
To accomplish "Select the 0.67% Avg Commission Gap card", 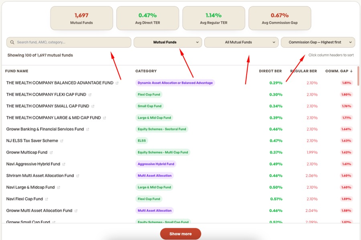I will [280, 18].
